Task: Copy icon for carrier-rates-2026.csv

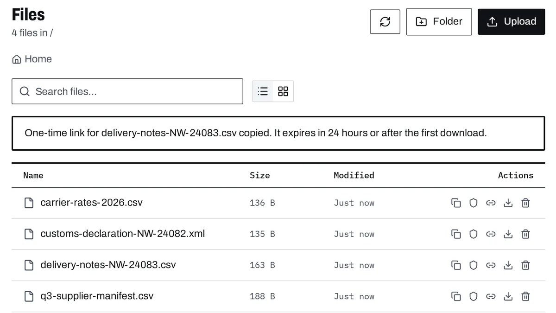Action: point(456,203)
